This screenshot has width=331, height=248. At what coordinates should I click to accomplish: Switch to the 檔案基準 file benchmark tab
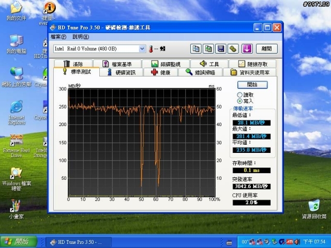117,64
